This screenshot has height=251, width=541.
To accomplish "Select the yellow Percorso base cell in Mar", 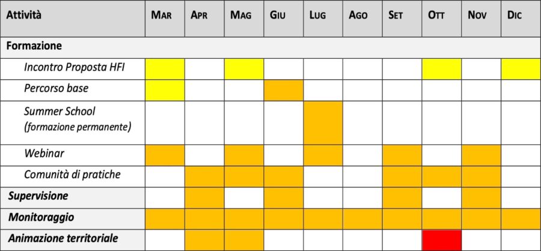I will [x=165, y=90].
